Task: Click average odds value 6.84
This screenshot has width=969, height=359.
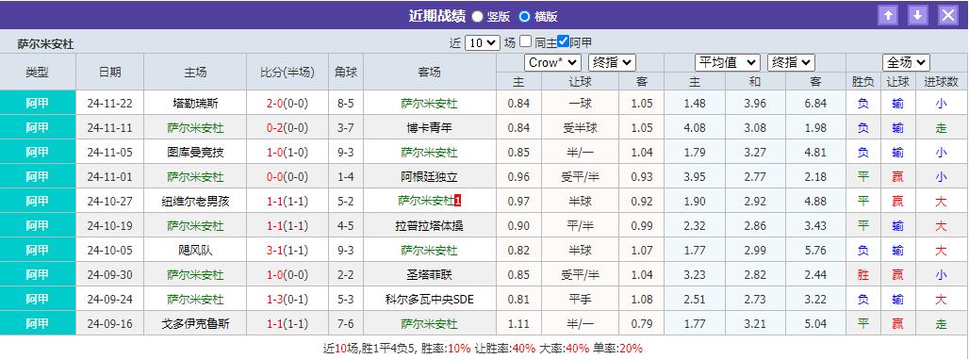Action: 815,104
